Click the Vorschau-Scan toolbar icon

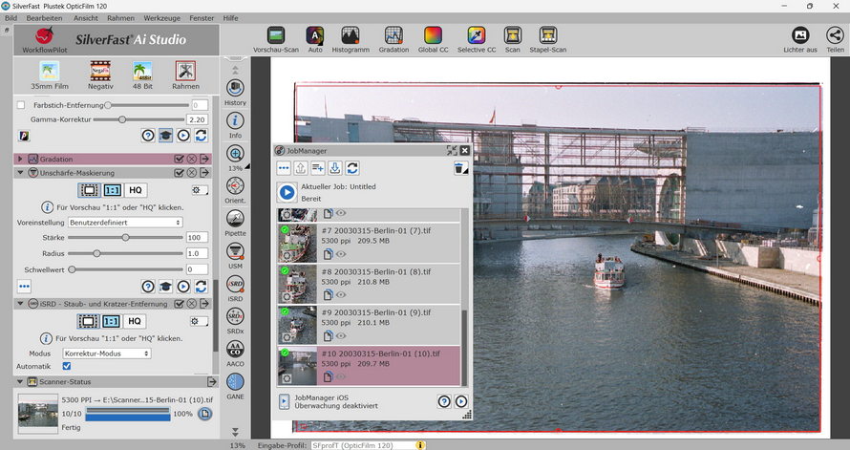(x=274, y=36)
